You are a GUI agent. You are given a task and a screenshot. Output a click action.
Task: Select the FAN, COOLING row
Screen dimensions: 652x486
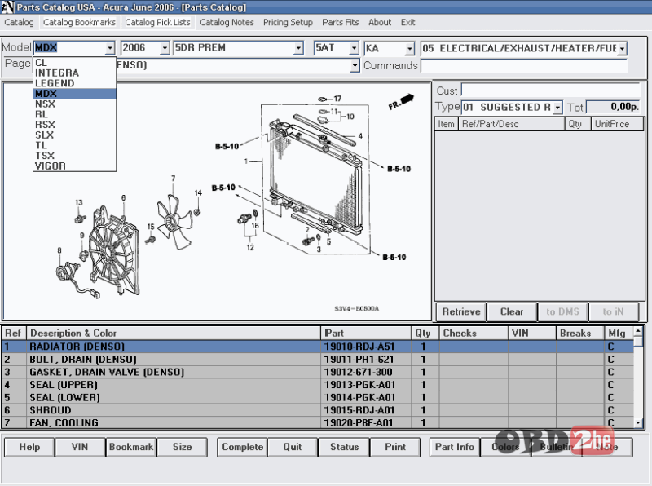coord(318,422)
